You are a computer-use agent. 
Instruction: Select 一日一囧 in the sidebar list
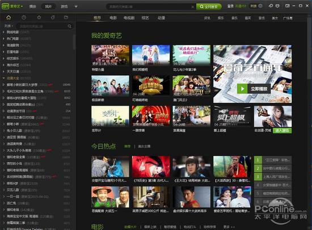(x=13, y=197)
